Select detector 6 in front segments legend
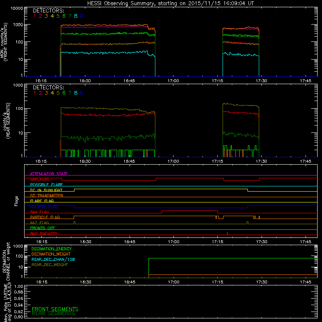322x322 pixels. pos(64,16)
